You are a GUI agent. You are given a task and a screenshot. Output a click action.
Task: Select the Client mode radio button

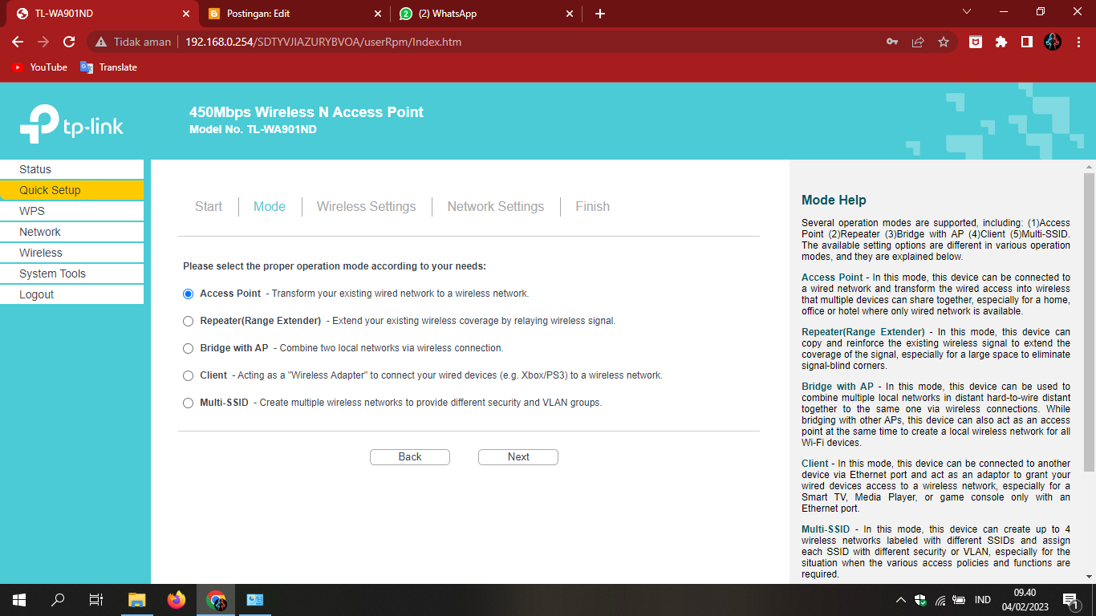(188, 375)
